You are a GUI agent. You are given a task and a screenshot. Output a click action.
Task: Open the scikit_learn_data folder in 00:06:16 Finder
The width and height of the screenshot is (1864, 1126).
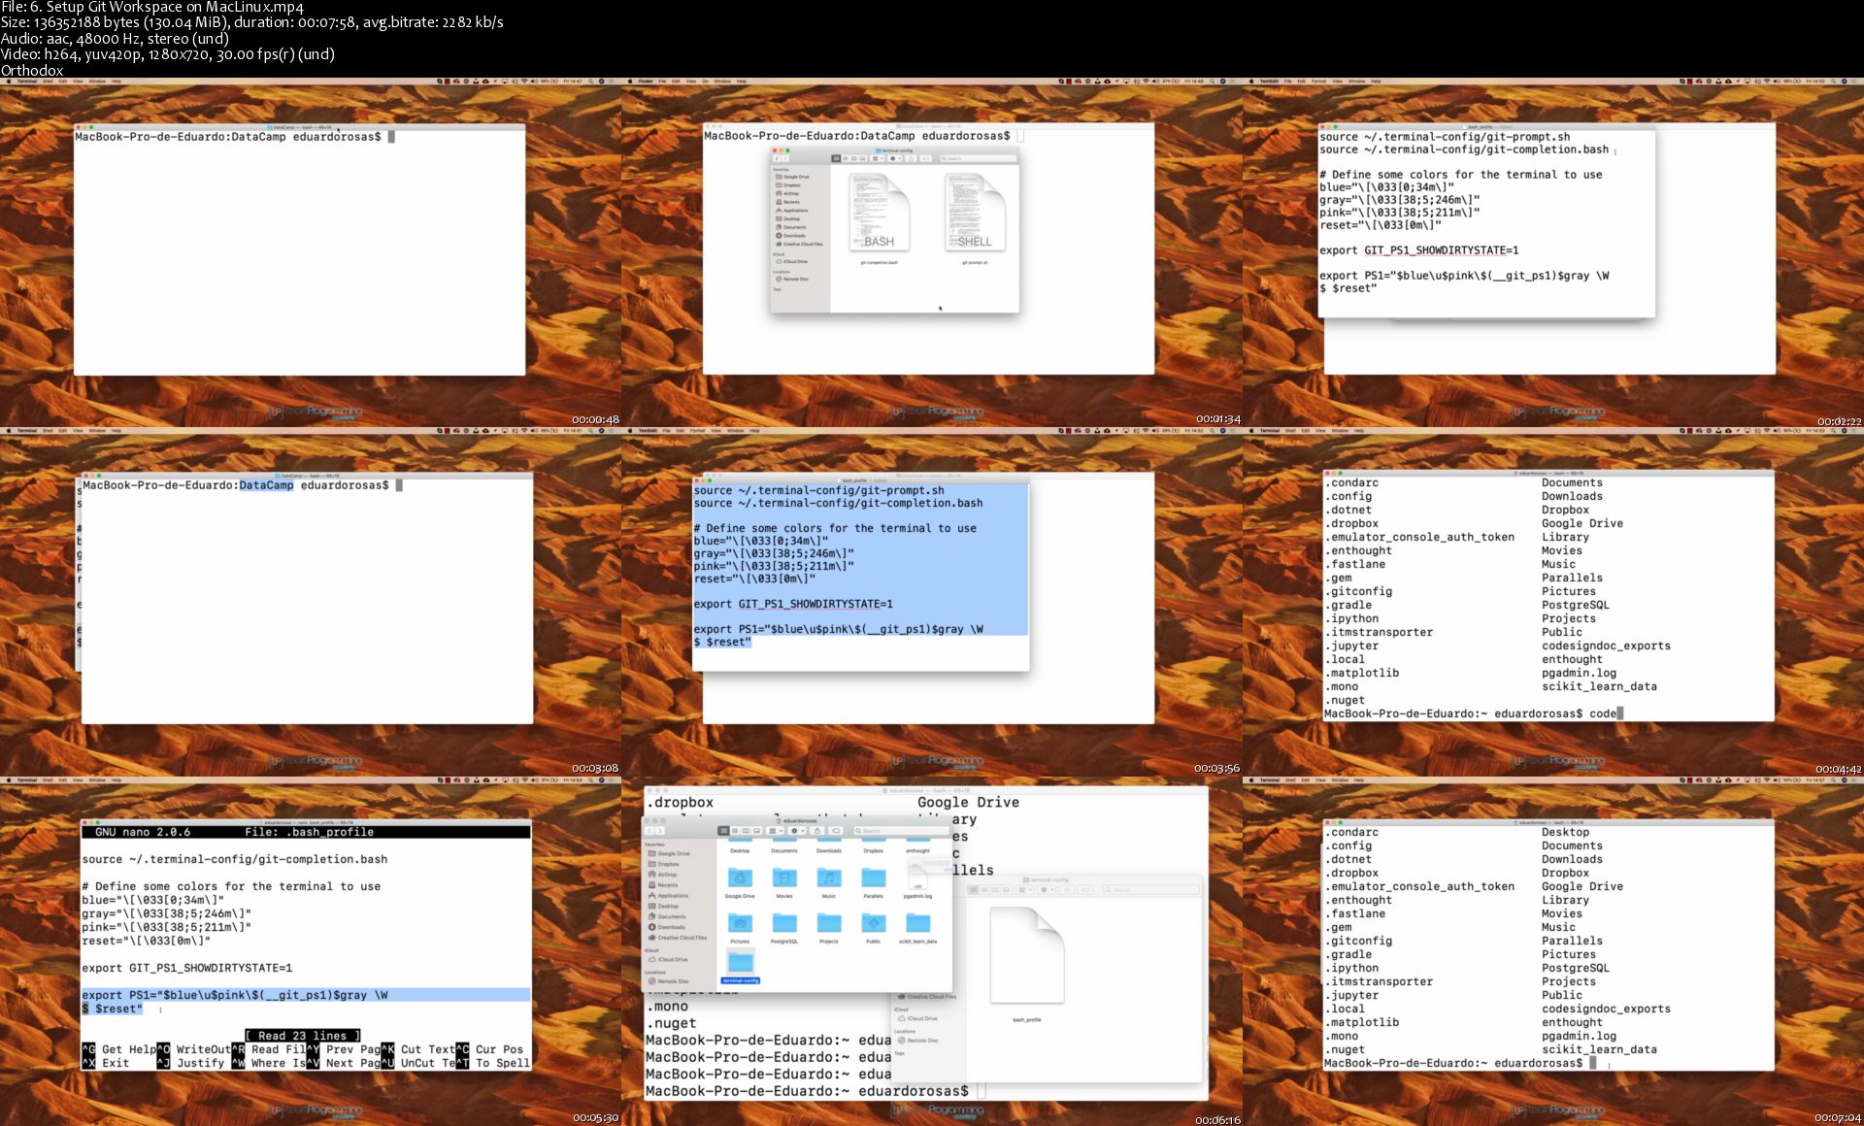point(917,923)
